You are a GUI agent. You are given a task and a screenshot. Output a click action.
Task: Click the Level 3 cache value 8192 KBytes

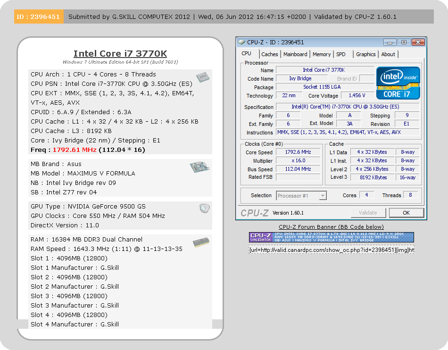(x=372, y=177)
